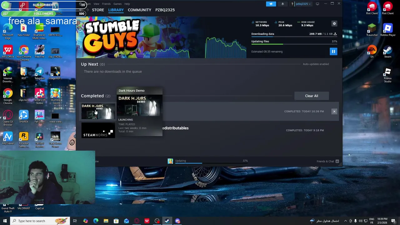Click the "Auto-updates enabled" text
400x225 pixels.
pos(316,64)
